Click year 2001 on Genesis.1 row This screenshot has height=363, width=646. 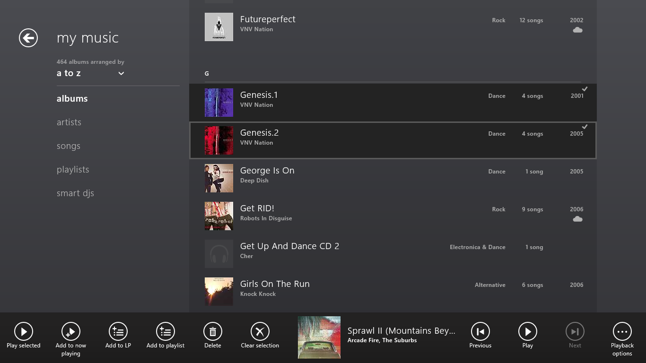pyautogui.click(x=577, y=96)
